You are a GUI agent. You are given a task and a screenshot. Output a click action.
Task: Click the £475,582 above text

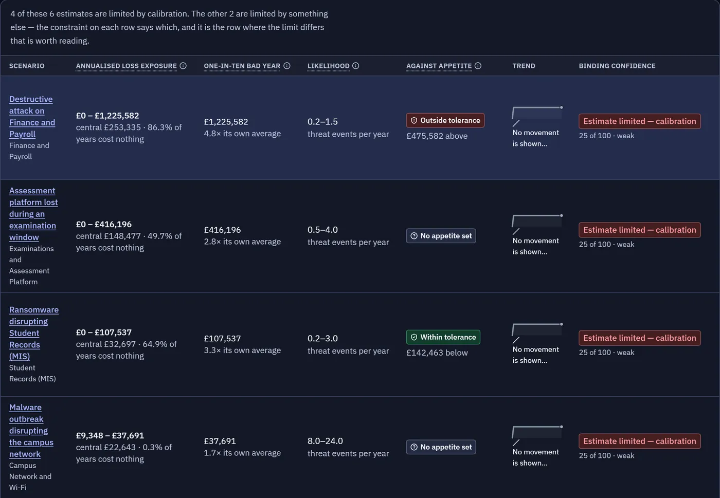[437, 136]
